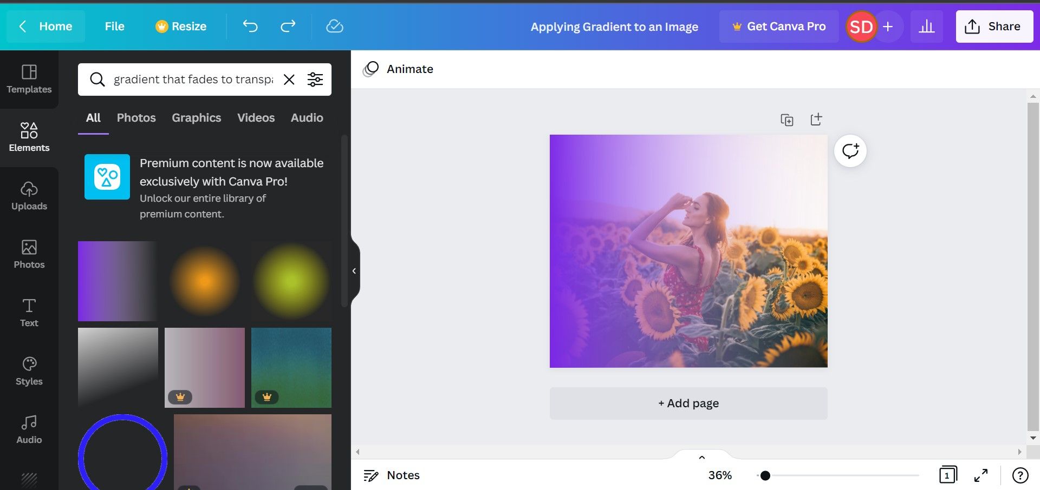Enter fullscreen present mode
The width and height of the screenshot is (1040, 490).
(x=981, y=475)
